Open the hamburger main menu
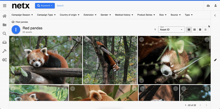This screenshot has width=220, height=109. pos(5,5)
